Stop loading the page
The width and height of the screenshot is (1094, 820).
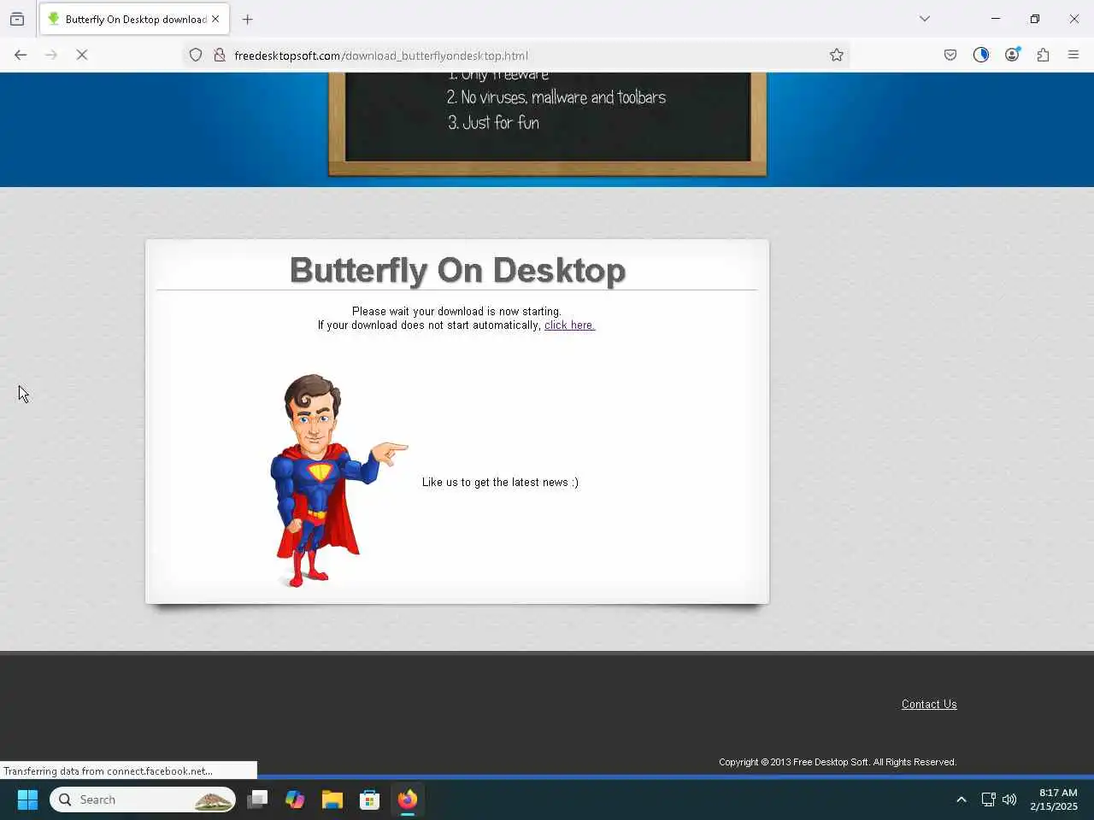pos(82,55)
